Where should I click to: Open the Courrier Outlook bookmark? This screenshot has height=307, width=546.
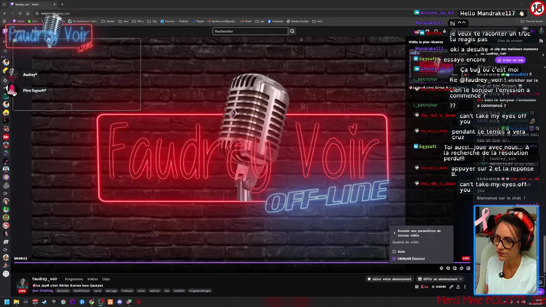tap(174, 21)
